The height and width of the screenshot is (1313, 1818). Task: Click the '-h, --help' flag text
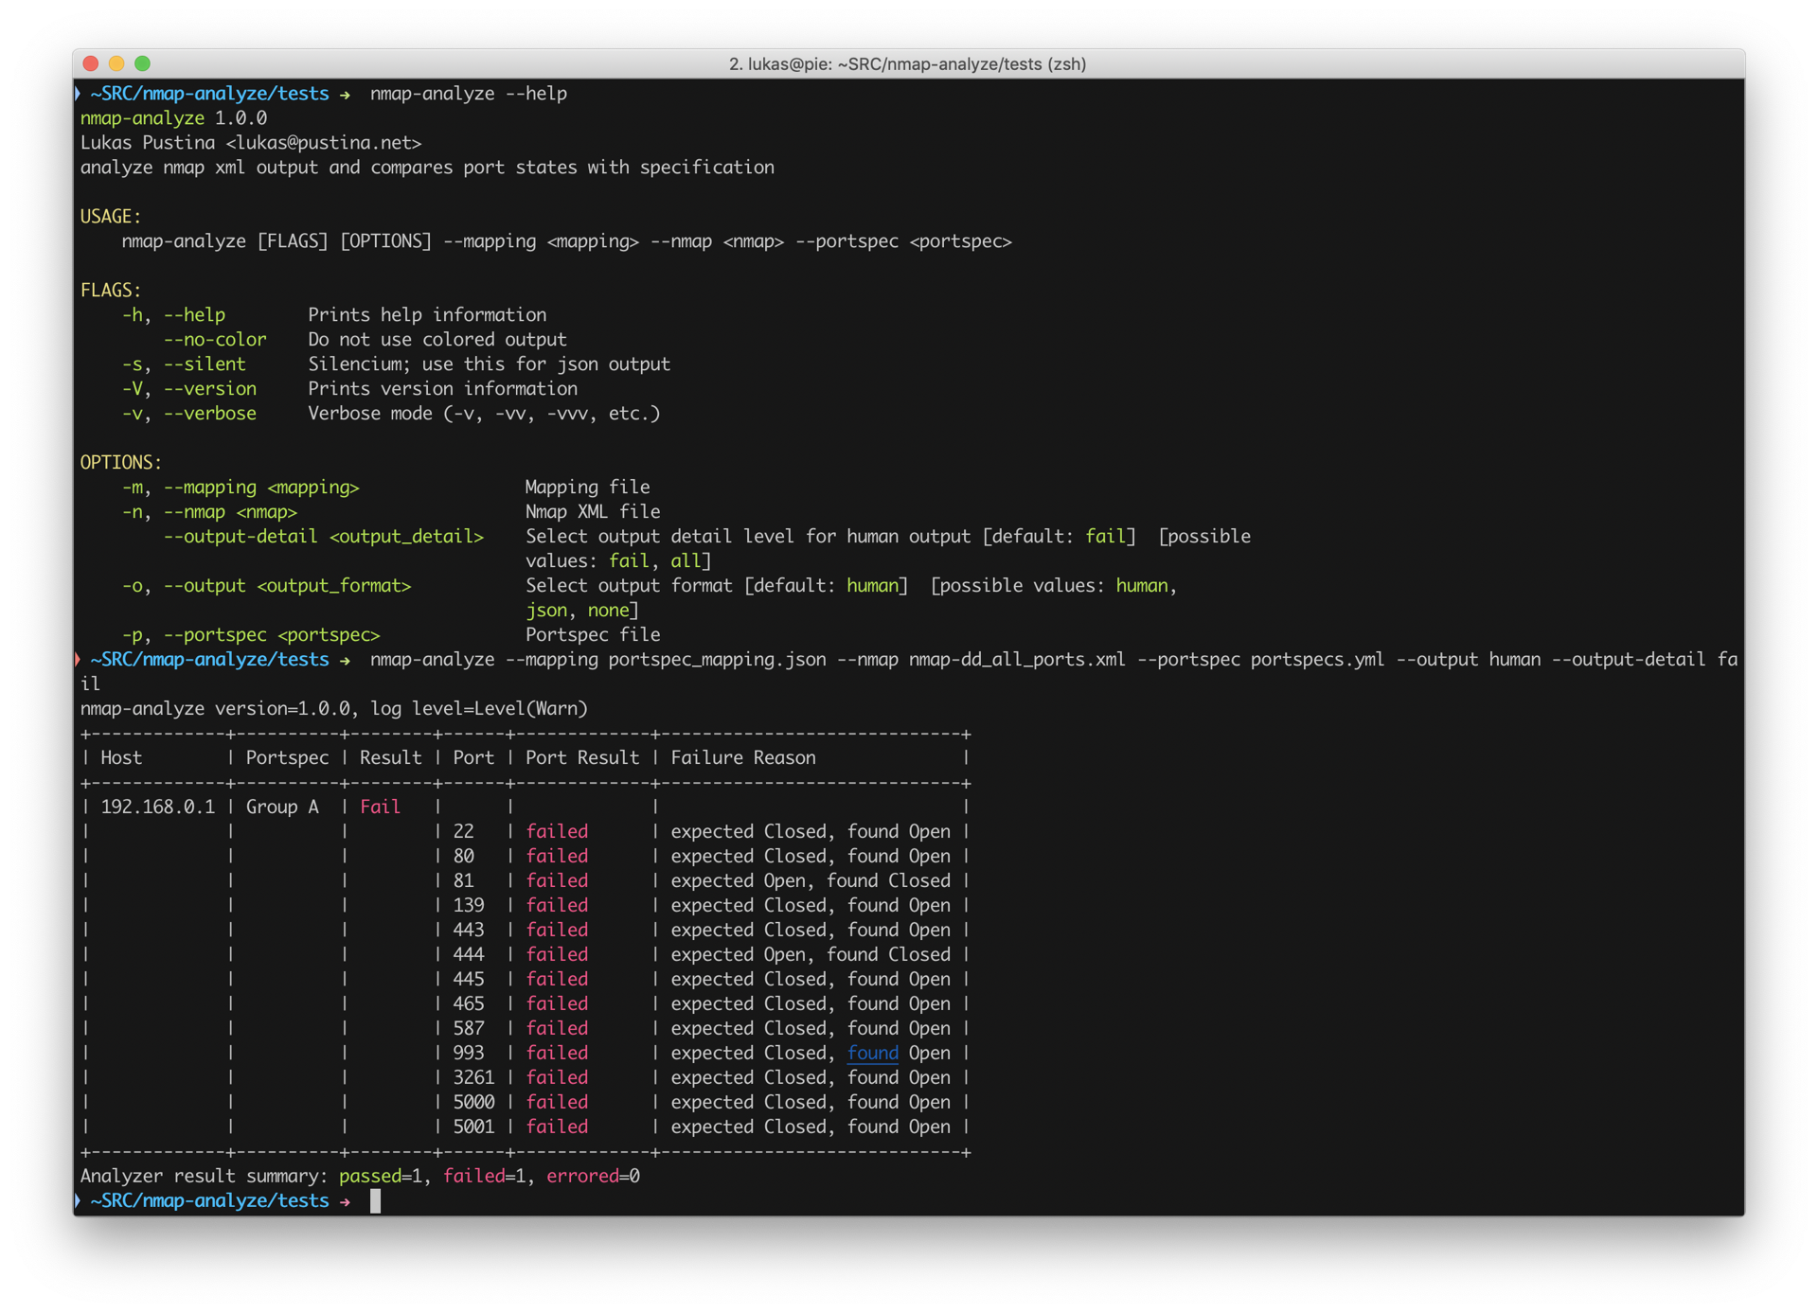click(x=173, y=314)
